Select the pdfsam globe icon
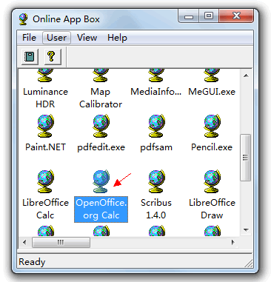The image size is (271, 282). (156, 126)
